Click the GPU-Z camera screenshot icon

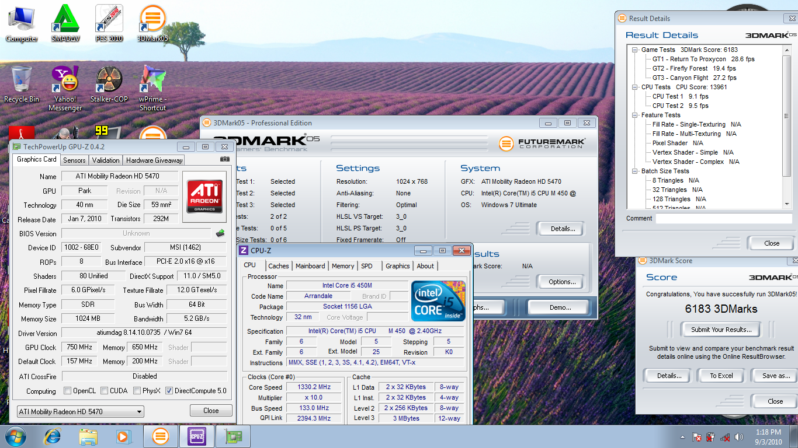coord(224,159)
